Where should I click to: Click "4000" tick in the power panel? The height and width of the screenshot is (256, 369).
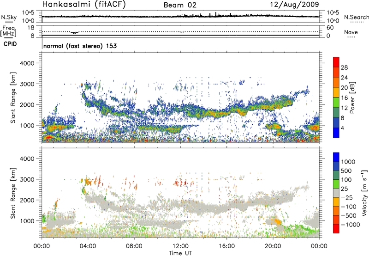(x=27, y=63)
